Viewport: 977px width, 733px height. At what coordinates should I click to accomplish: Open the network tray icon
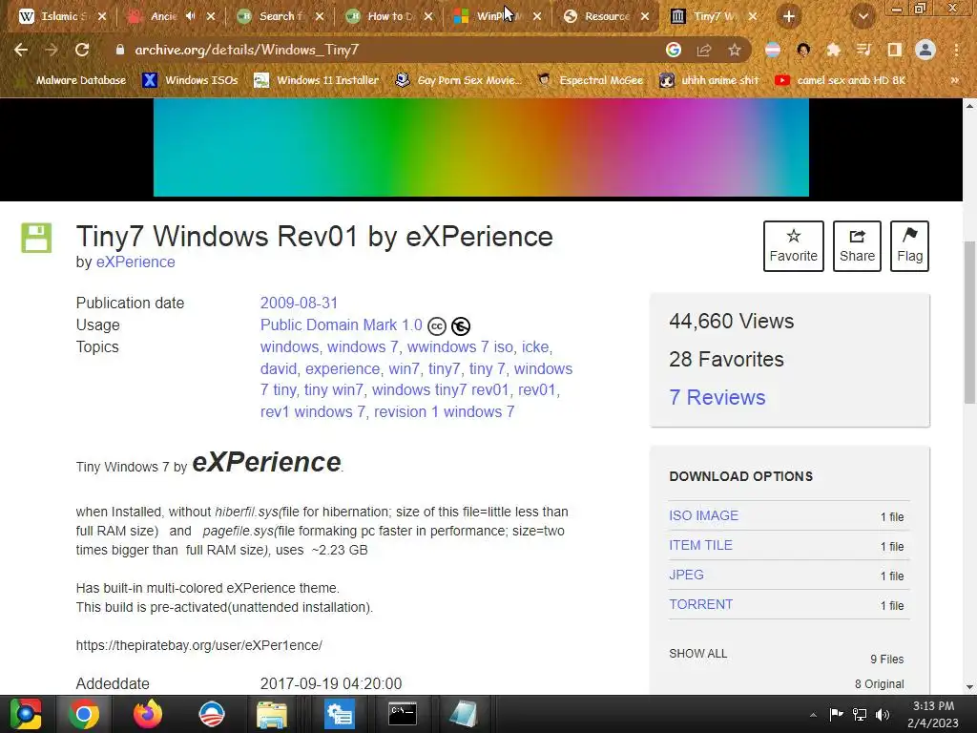[x=860, y=715]
